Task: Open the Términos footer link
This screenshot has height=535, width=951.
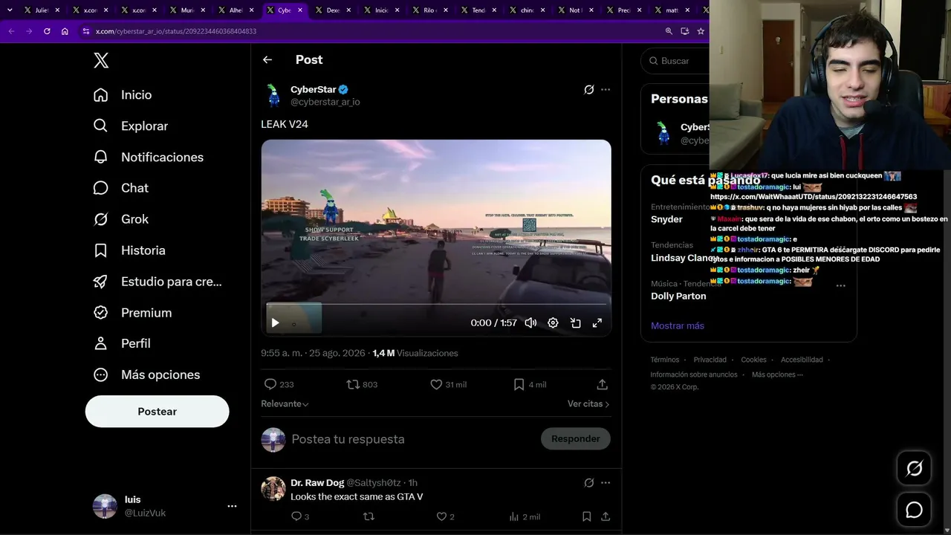Action: [x=665, y=360]
